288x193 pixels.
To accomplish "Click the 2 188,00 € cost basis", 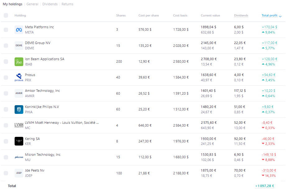I will pos(181,173).
